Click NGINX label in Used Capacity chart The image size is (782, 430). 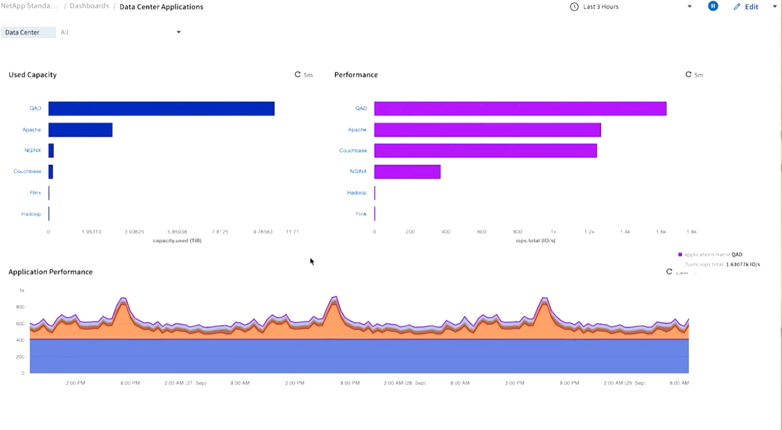(x=33, y=151)
